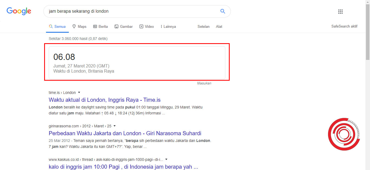Expand the time.is London breadcrumb dropdown
The height and width of the screenshot is (170, 370).
(x=79, y=92)
